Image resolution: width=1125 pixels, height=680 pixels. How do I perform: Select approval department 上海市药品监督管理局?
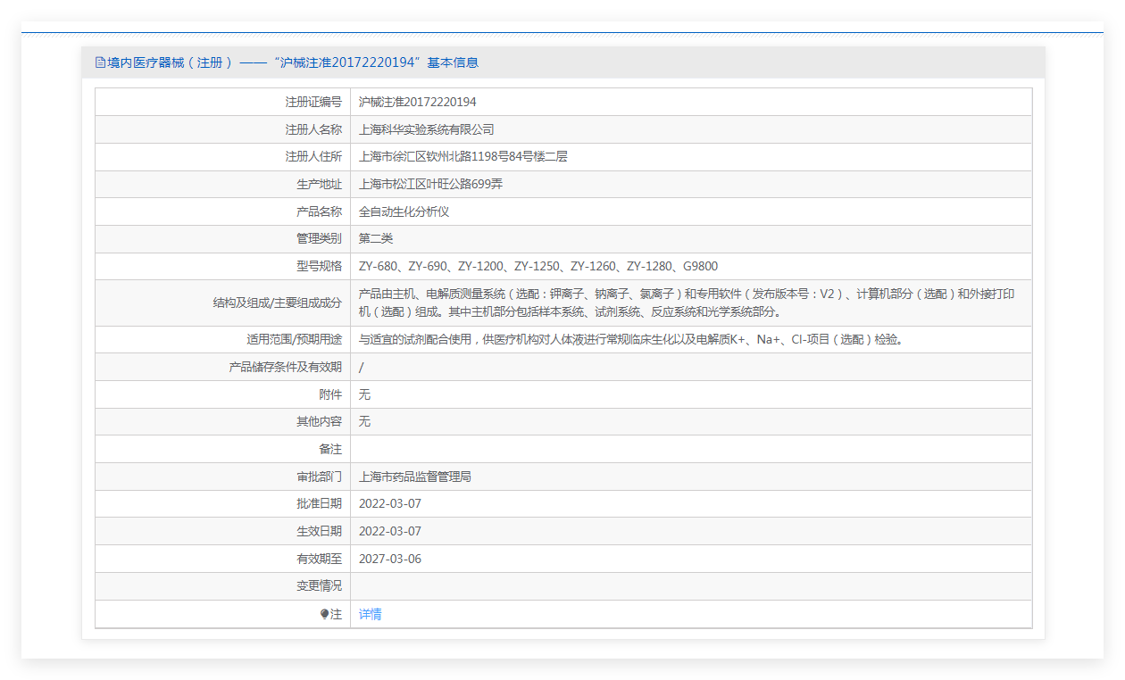[415, 477]
